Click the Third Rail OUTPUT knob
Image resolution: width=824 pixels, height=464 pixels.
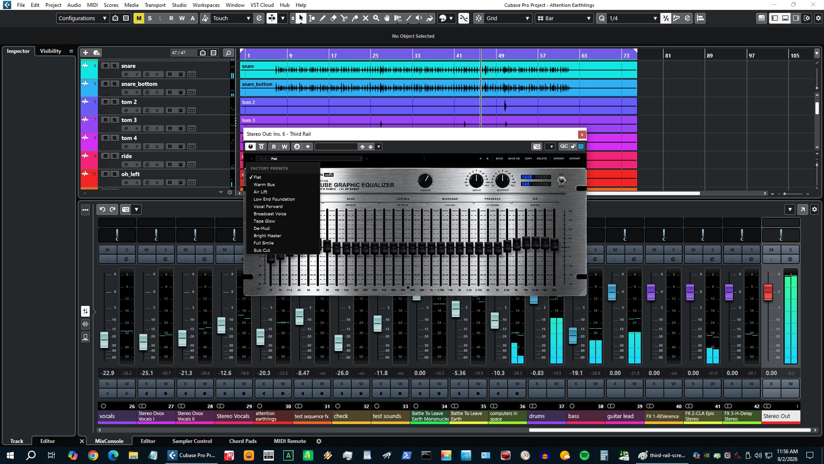[502, 180]
